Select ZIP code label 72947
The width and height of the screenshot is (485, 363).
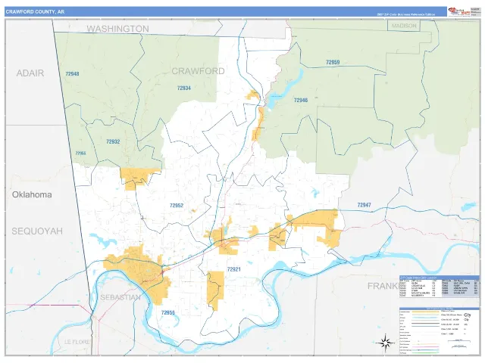(364, 205)
